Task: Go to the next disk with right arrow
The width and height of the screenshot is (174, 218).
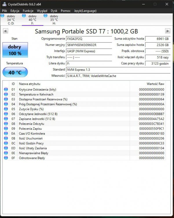Action: point(168,31)
